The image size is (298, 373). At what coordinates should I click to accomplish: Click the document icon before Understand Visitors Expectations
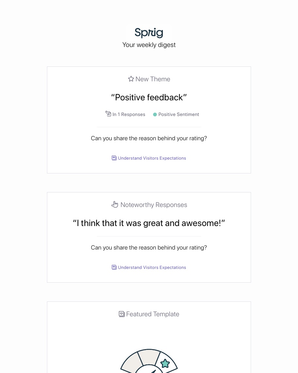[114, 158]
